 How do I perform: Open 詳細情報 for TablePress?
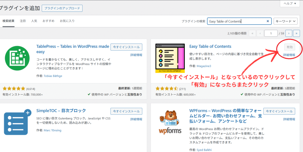[136, 55]
